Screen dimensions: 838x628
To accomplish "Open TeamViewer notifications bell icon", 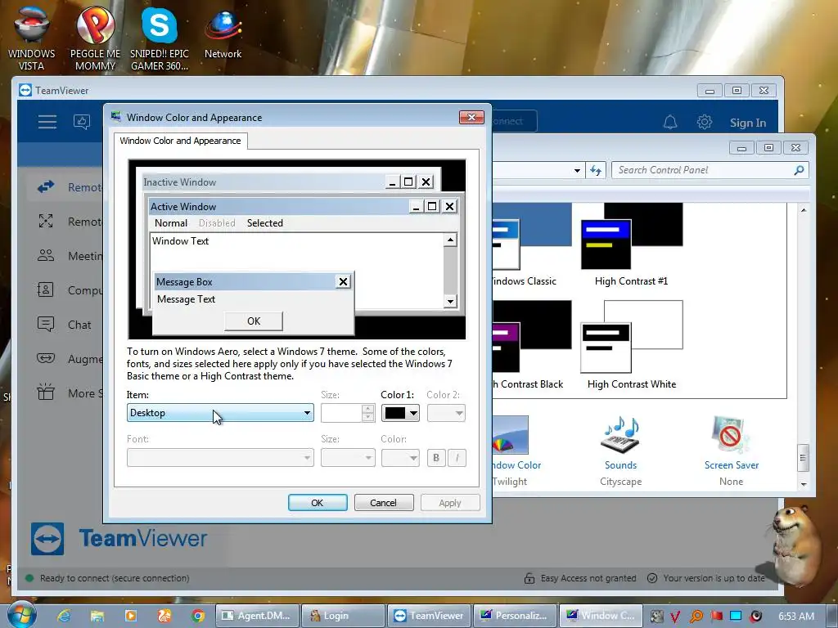I will pos(670,123).
